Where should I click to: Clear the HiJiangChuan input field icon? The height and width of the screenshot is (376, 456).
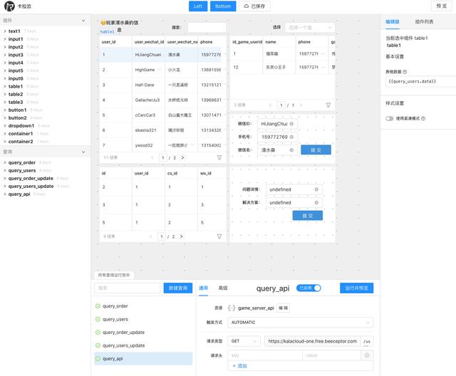point(291,124)
